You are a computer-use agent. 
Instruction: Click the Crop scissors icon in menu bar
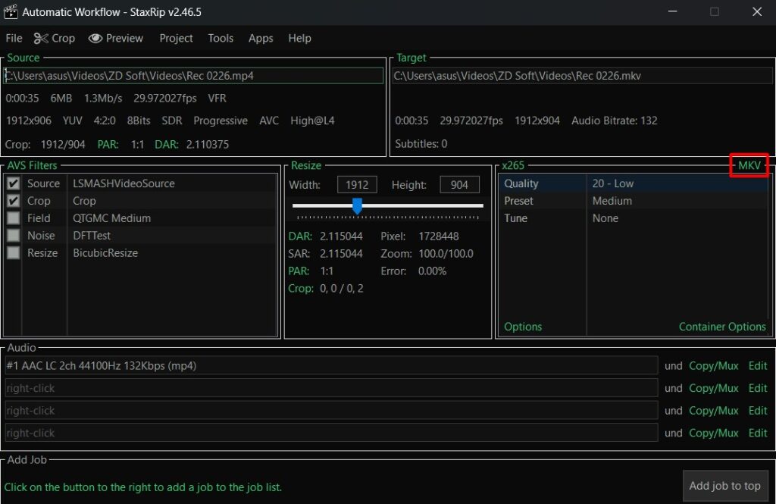(41, 39)
